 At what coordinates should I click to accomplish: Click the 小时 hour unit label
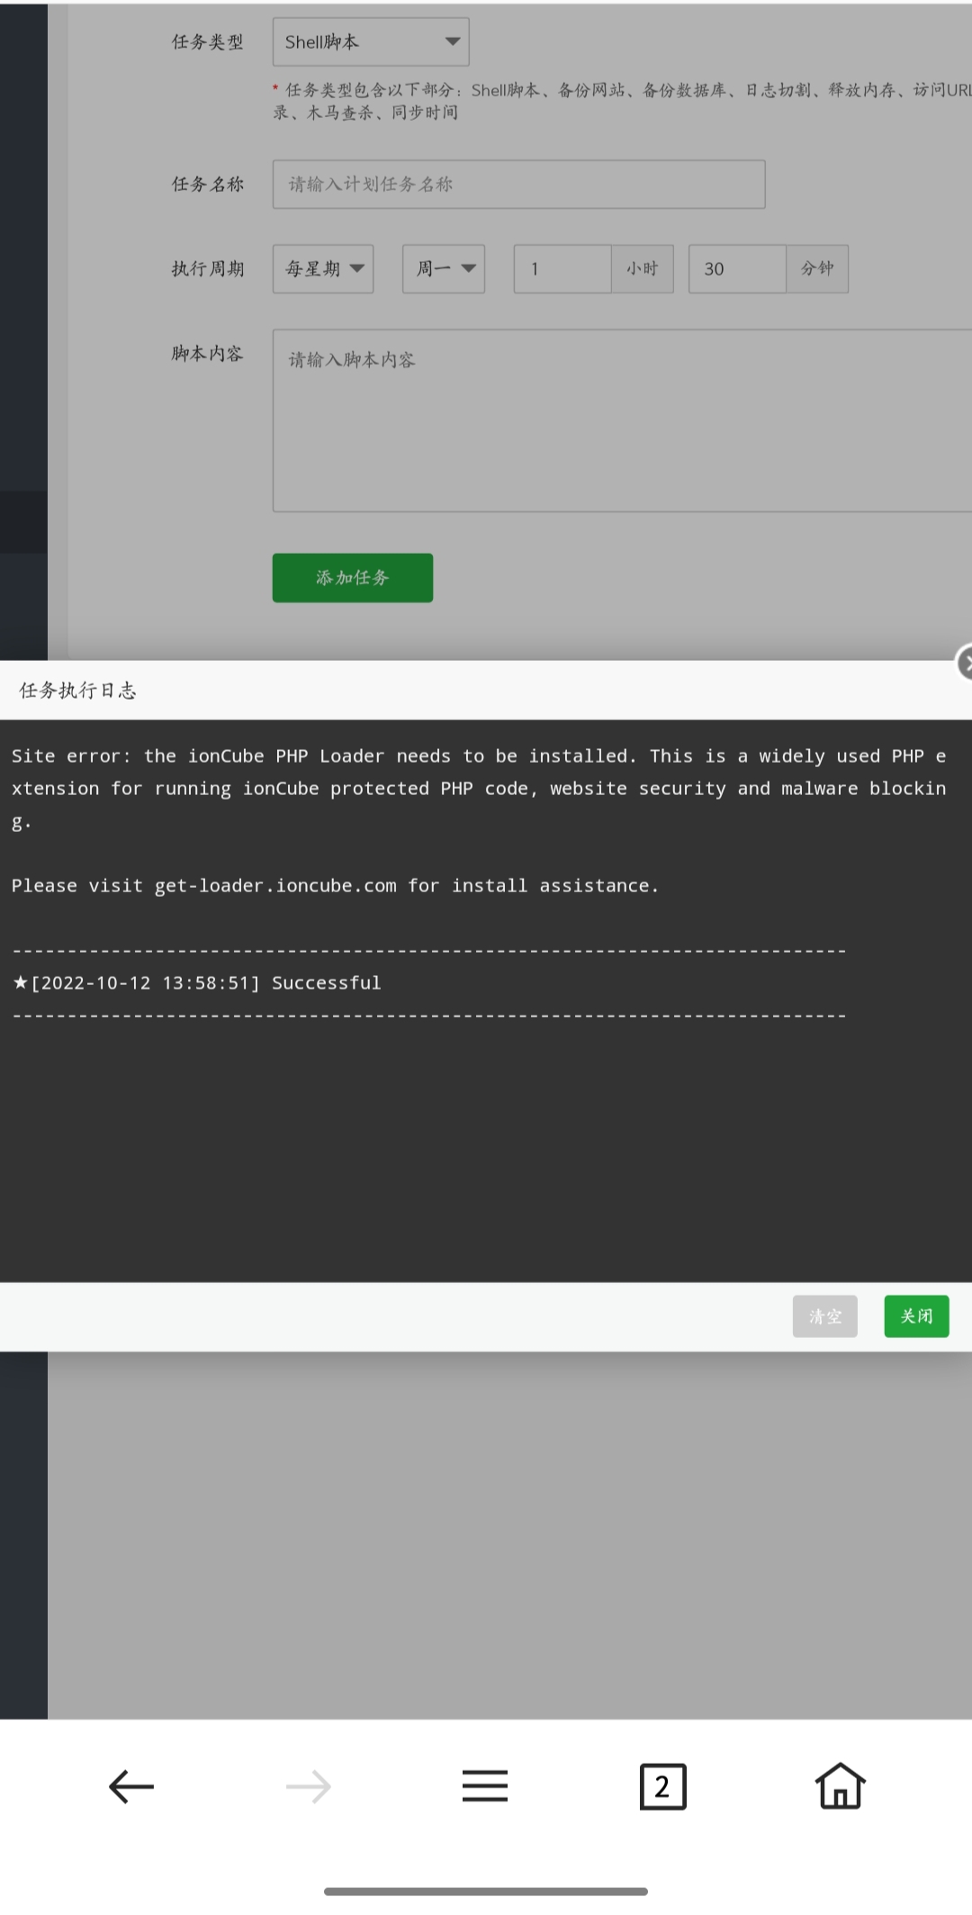point(643,268)
